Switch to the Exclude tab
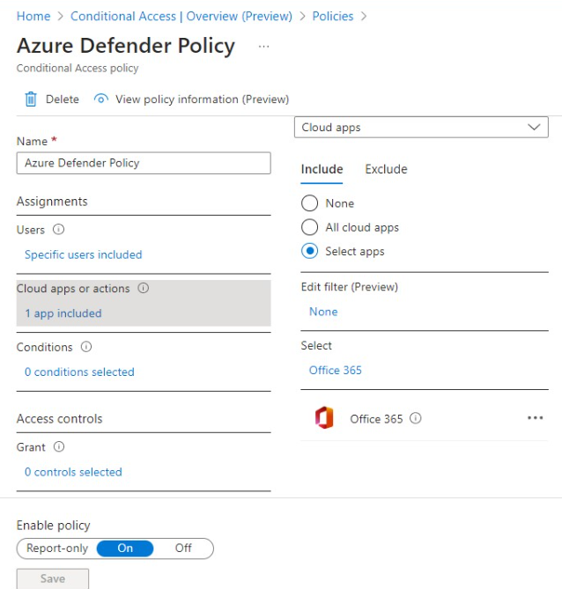This screenshot has width=562, height=589. click(386, 169)
